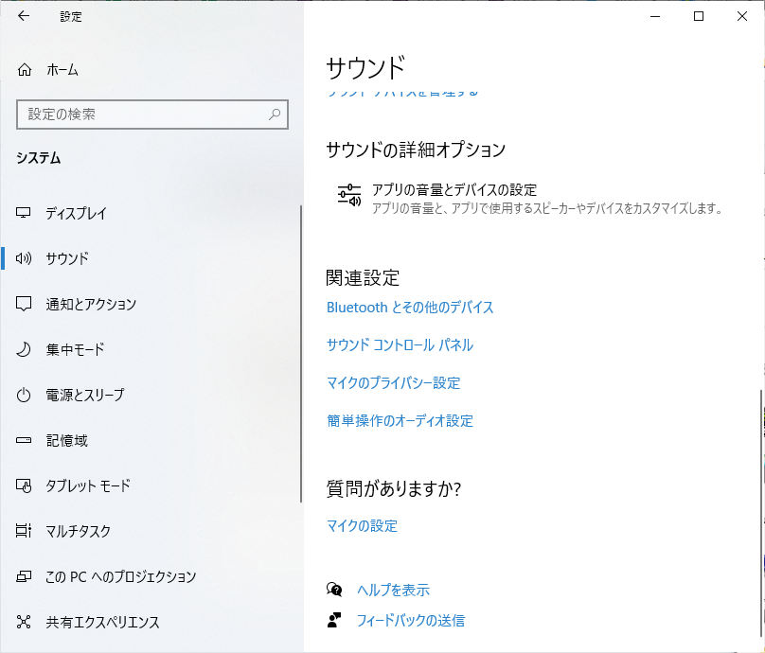Screen dimensions: 765x653
Task: Click the back arrow icon
Action: [24, 16]
